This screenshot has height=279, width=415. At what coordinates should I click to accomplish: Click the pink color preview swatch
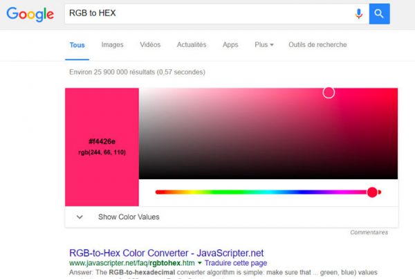pyautogui.click(x=102, y=147)
